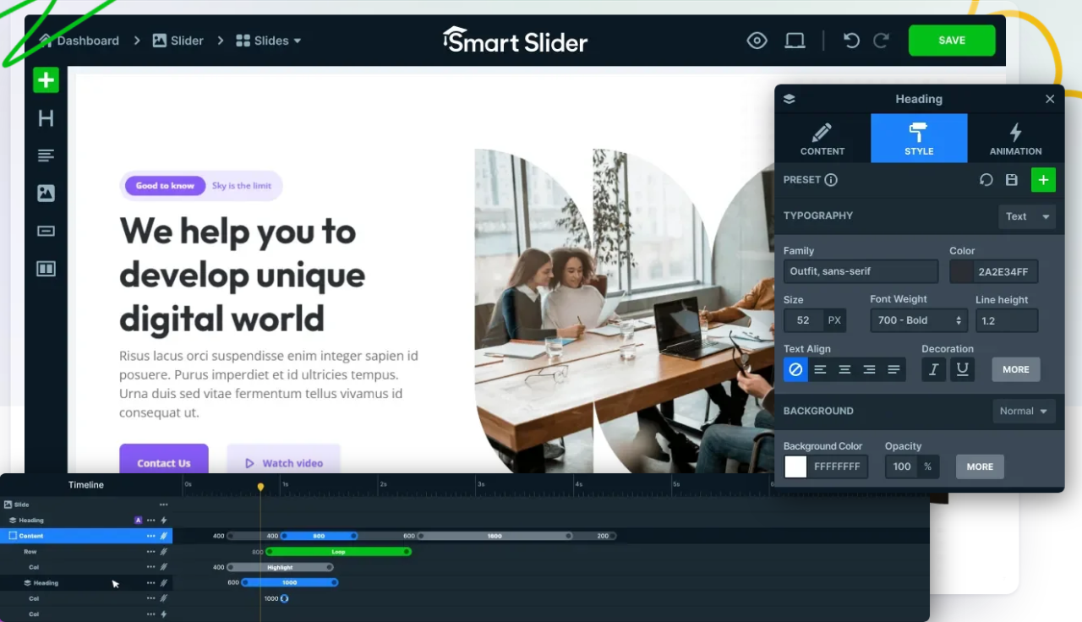Switch to the Content tab
Screen dimensions: 1082x622
tap(822, 139)
